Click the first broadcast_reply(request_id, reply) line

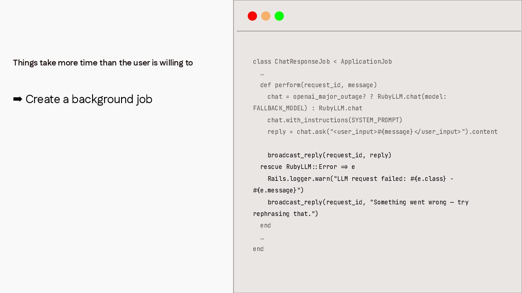click(330, 155)
